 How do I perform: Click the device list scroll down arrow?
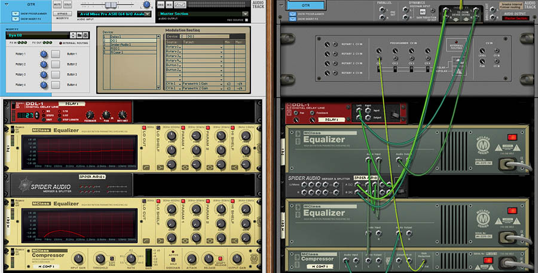(158, 87)
